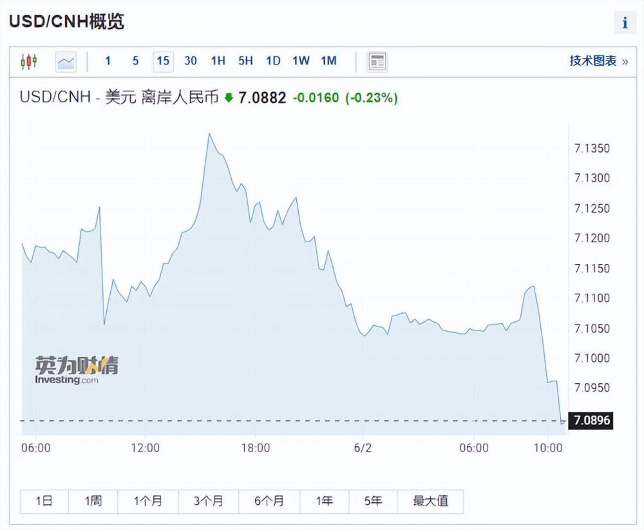Click the info icon beside USD/CNH overview
Image resolution: width=644 pixels, height=530 pixels.
(x=625, y=23)
